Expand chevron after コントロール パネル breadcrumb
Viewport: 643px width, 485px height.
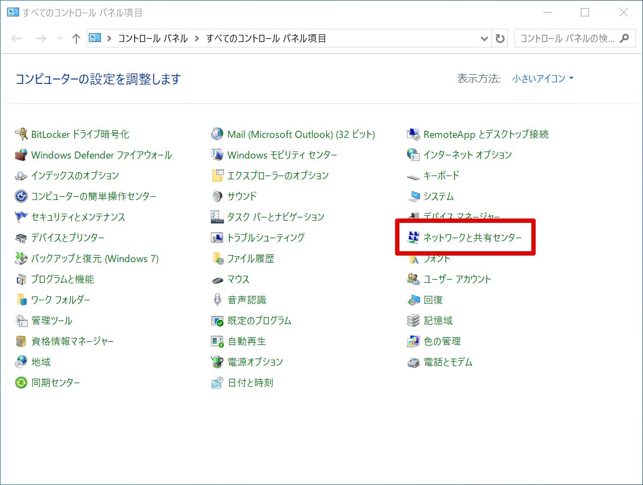[x=197, y=39]
